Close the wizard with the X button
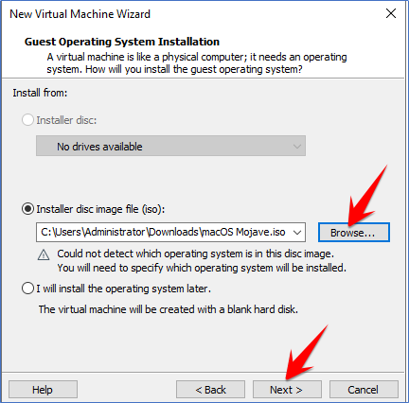This screenshot has width=409, height=403. click(x=391, y=13)
